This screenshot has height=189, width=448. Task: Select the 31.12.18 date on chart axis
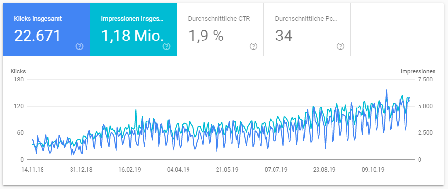tap(81, 170)
